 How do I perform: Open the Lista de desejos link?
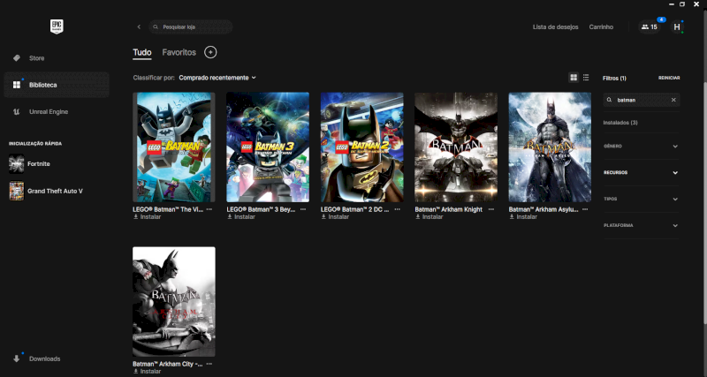555,27
